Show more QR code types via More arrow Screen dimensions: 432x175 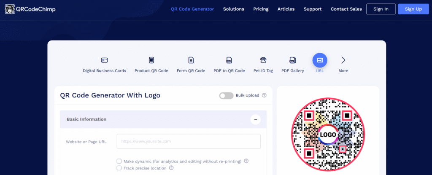pos(343,60)
